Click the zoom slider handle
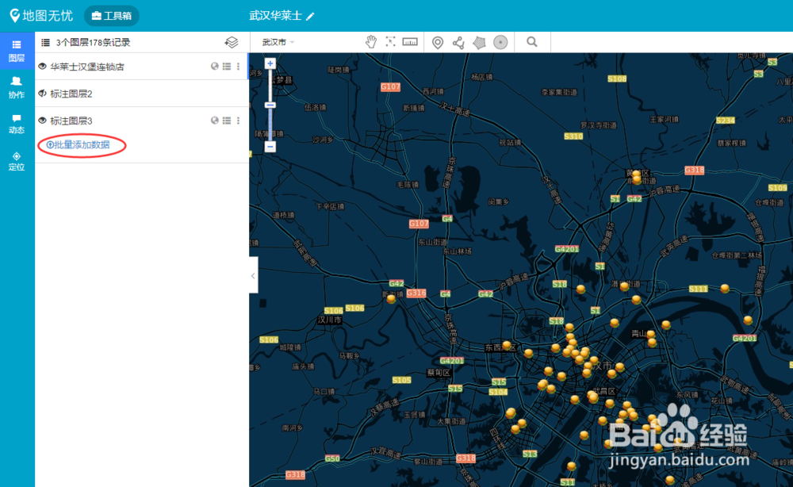The height and width of the screenshot is (487, 793). click(x=270, y=105)
